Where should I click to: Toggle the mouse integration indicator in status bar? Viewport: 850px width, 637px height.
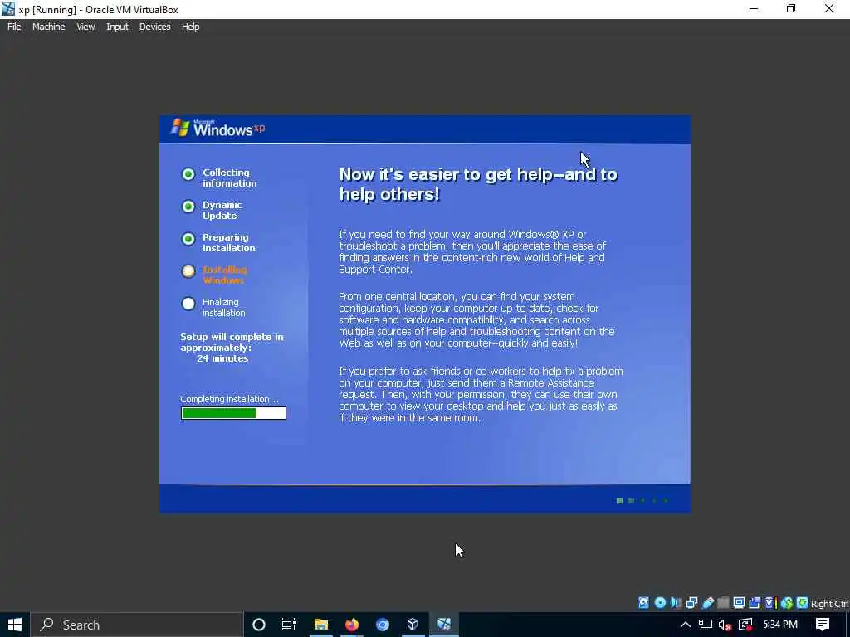point(787,603)
